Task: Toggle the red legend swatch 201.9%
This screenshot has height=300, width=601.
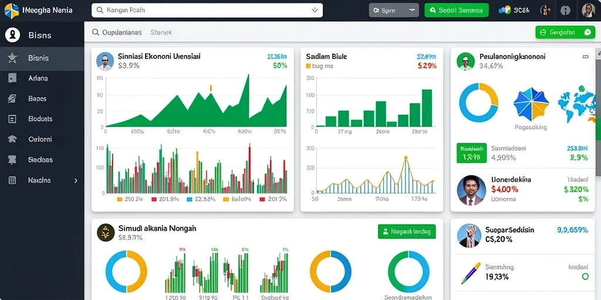Action: pyautogui.click(x=154, y=199)
